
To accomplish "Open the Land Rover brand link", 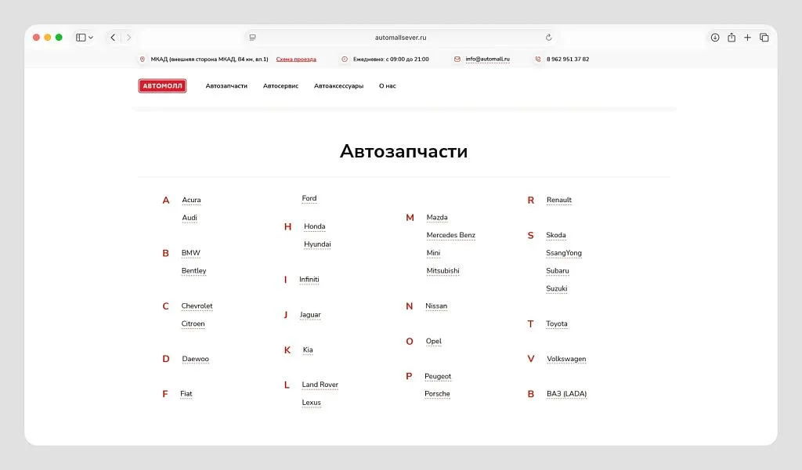I will [x=320, y=385].
